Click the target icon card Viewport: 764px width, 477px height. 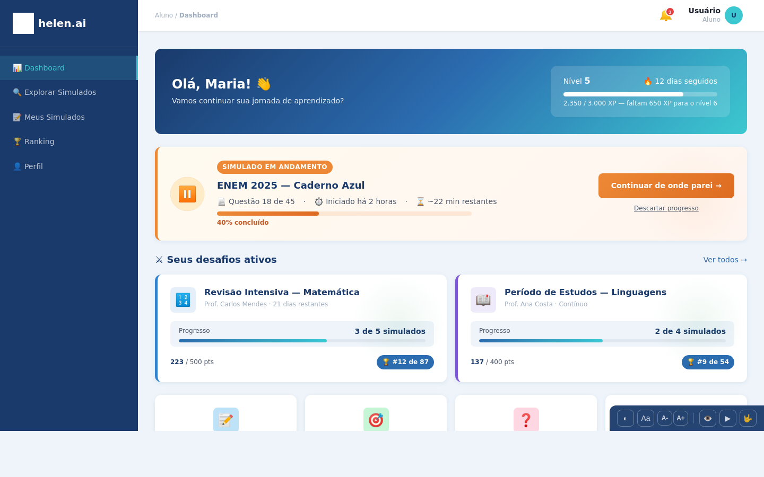pyautogui.click(x=376, y=419)
